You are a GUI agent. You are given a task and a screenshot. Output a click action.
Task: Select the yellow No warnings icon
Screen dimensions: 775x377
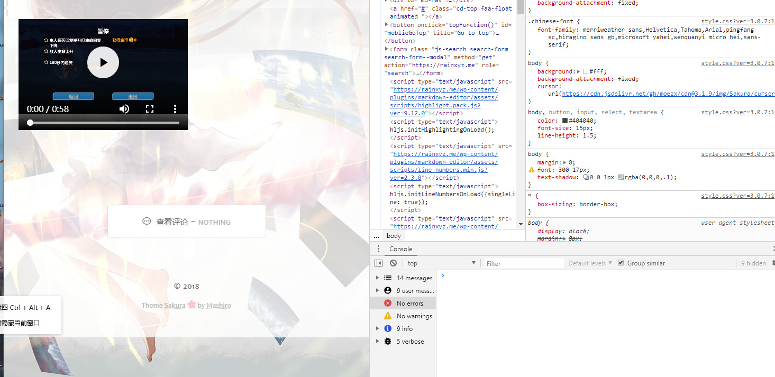[x=388, y=316]
